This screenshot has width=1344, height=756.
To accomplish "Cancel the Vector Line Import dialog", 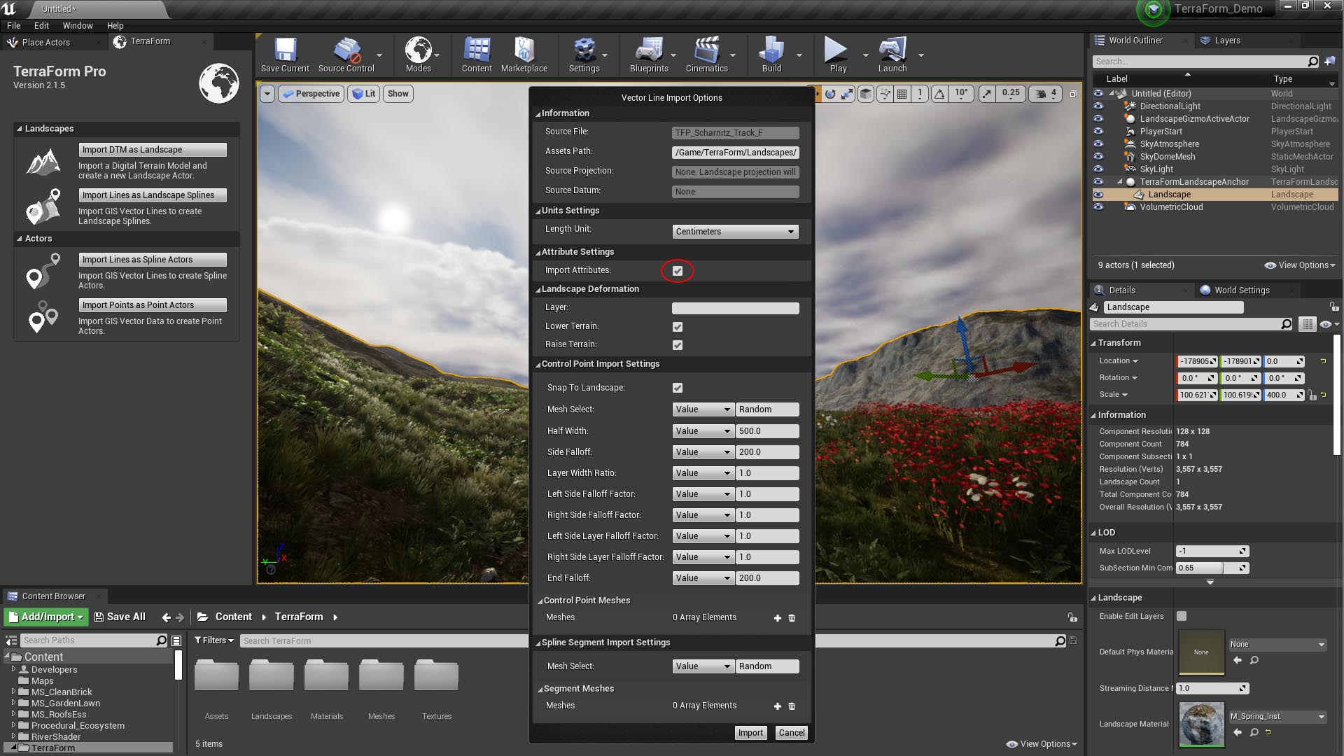I will (792, 733).
